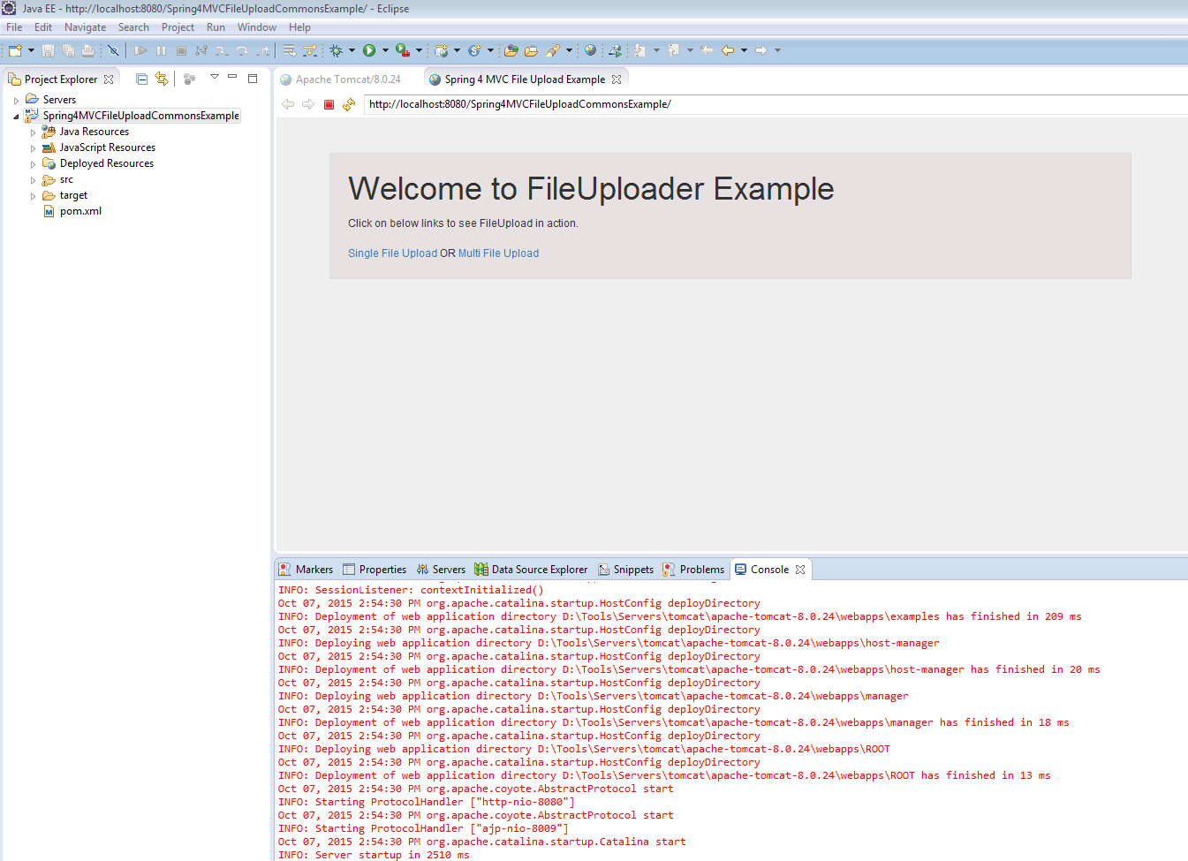This screenshot has width=1188, height=861.
Task: Click the Debug bug icon
Action: [336, 50]
